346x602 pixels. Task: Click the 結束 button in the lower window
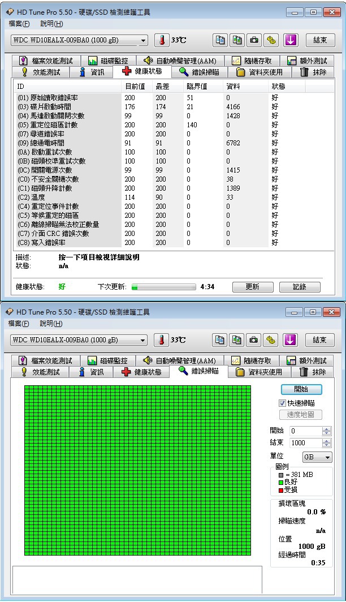(x=319, y=340)
